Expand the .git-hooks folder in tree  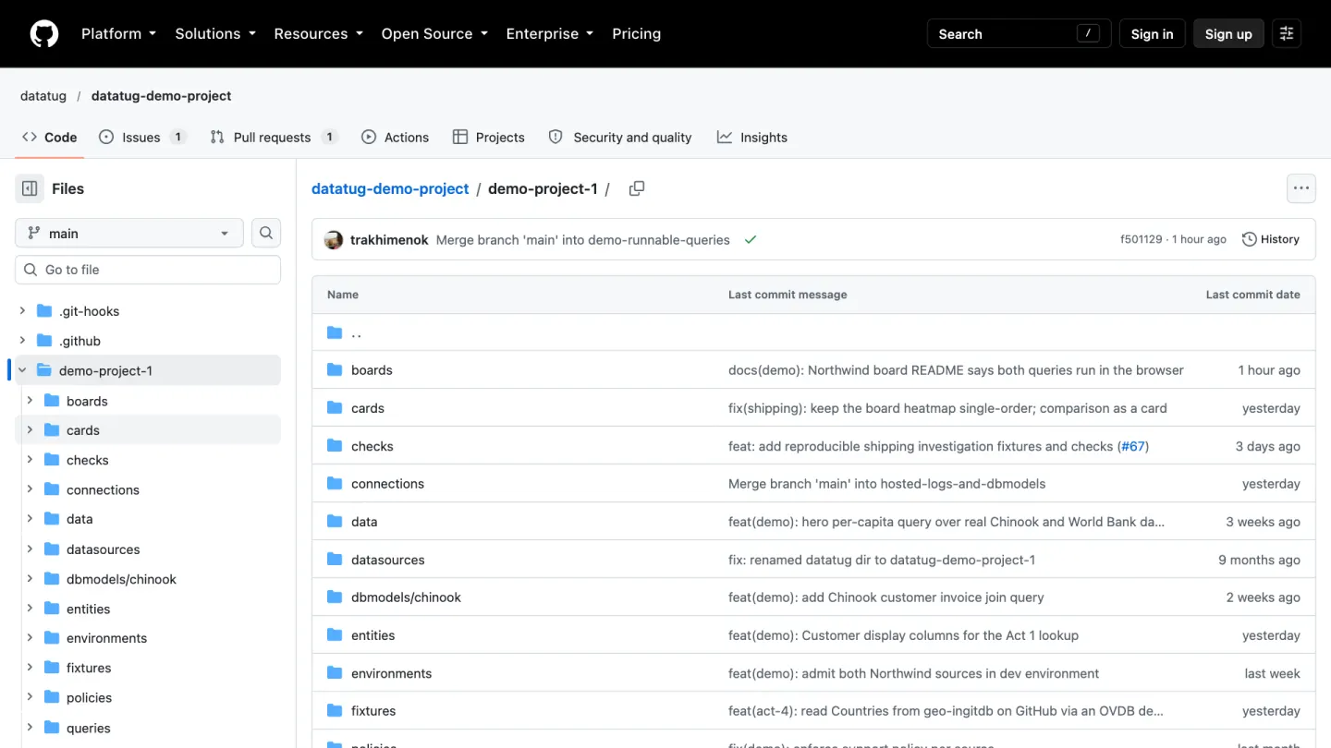22,311
